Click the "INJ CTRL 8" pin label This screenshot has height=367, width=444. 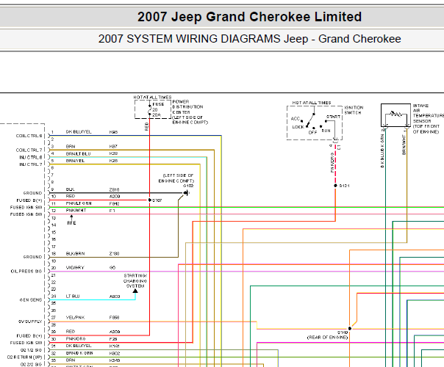click(x=31, y=157)
